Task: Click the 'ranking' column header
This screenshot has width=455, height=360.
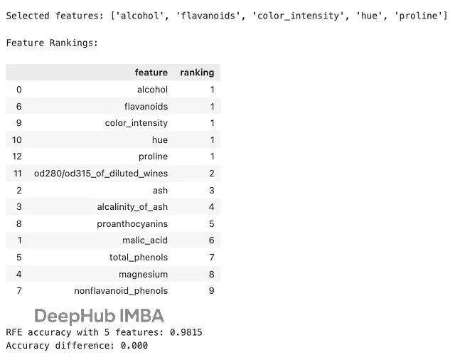Action: click(197, 73)
